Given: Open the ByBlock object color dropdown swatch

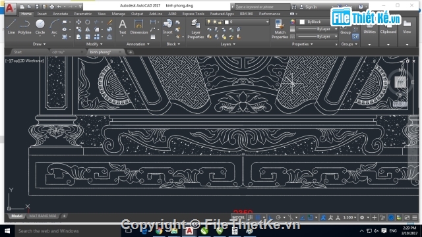Looking at the screenshot, I should [302, 22].
